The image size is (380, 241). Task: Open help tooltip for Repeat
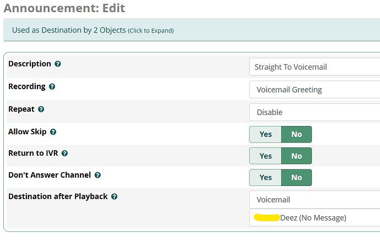coord(41,109)
